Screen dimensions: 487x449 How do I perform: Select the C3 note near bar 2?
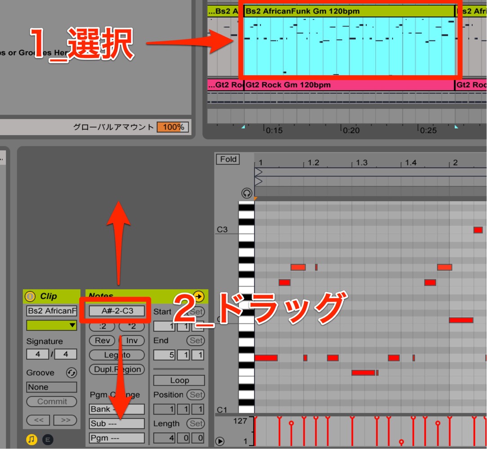click(478, 230)
